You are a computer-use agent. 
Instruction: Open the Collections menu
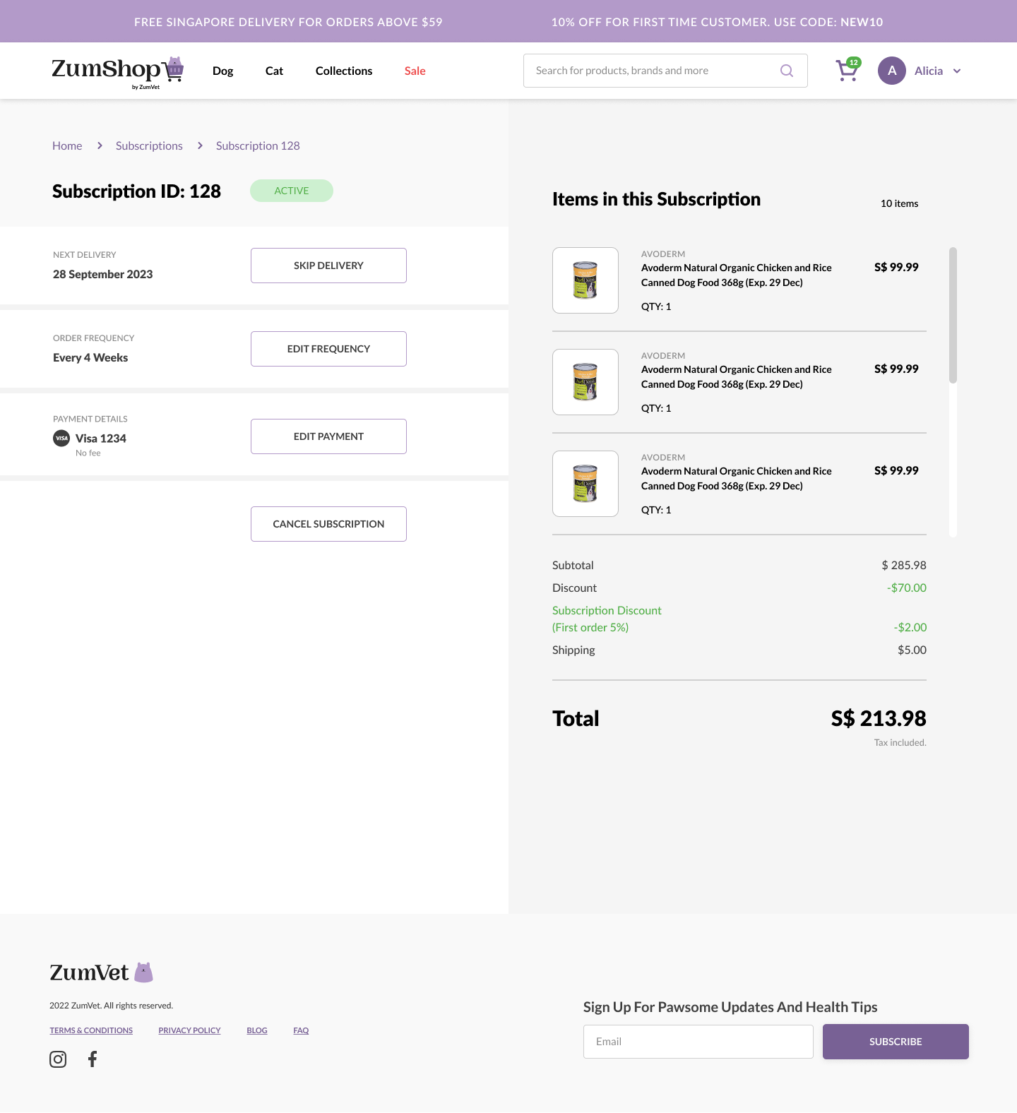343,71
